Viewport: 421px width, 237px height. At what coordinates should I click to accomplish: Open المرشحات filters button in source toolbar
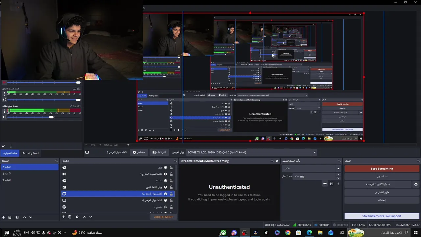[159, 152]
